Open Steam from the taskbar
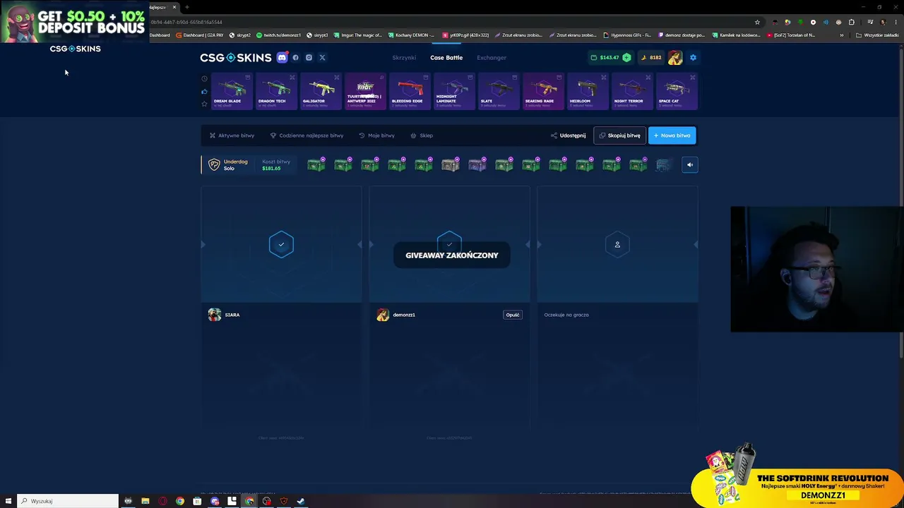Viewport: 904px width, 508px height. tap(301, 501)
